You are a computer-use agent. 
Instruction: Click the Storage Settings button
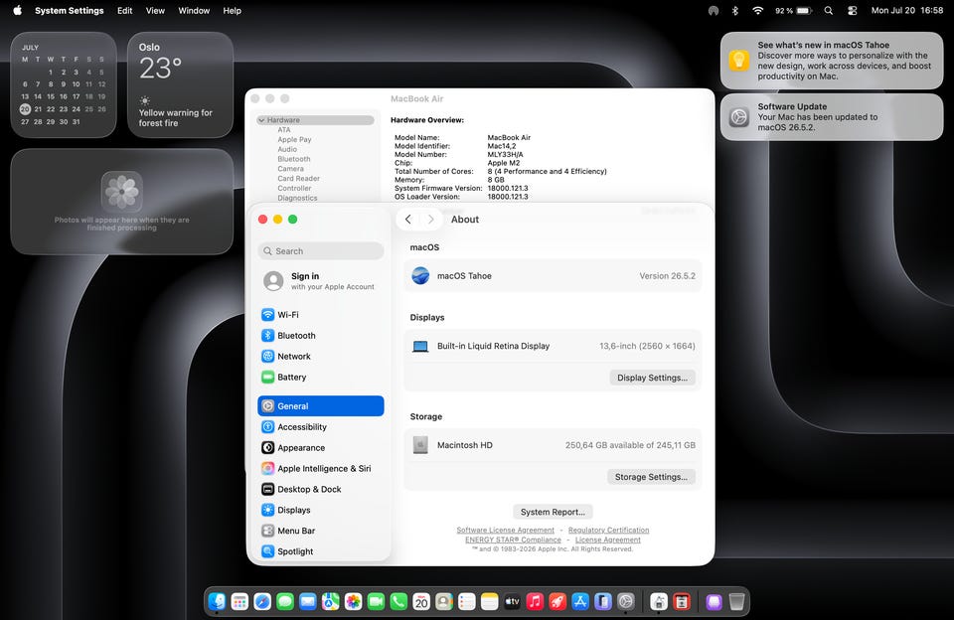click(651, 476)
